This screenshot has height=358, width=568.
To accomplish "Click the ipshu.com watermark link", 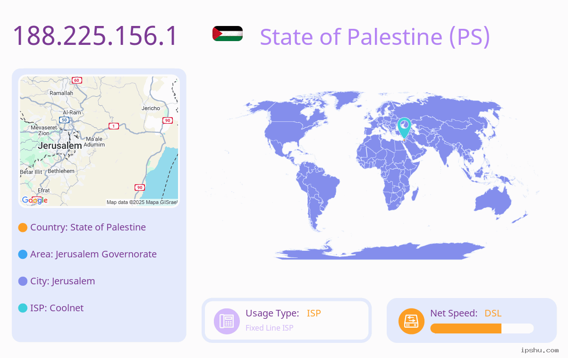I will click(540, 350).
